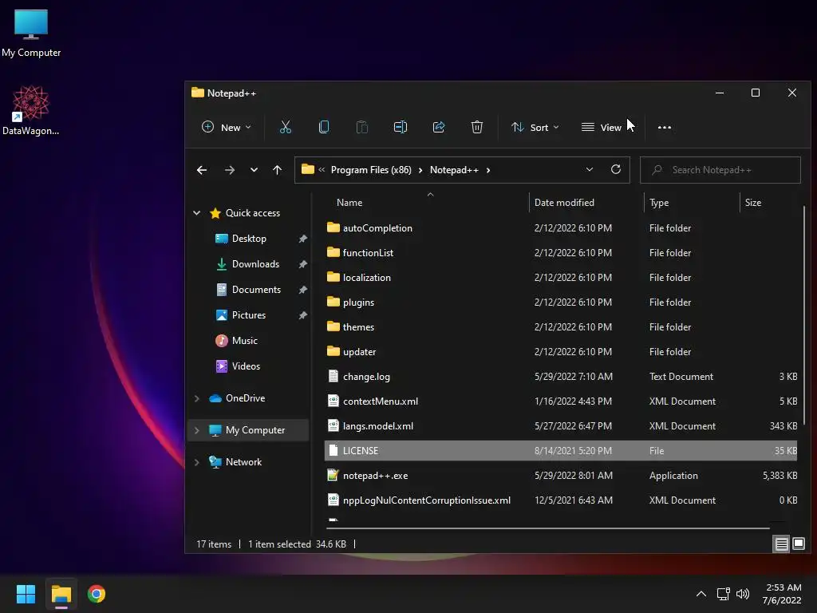Select My Computer desktop icon
This screenshot has height=613, width=817.
tap(31, 32)
